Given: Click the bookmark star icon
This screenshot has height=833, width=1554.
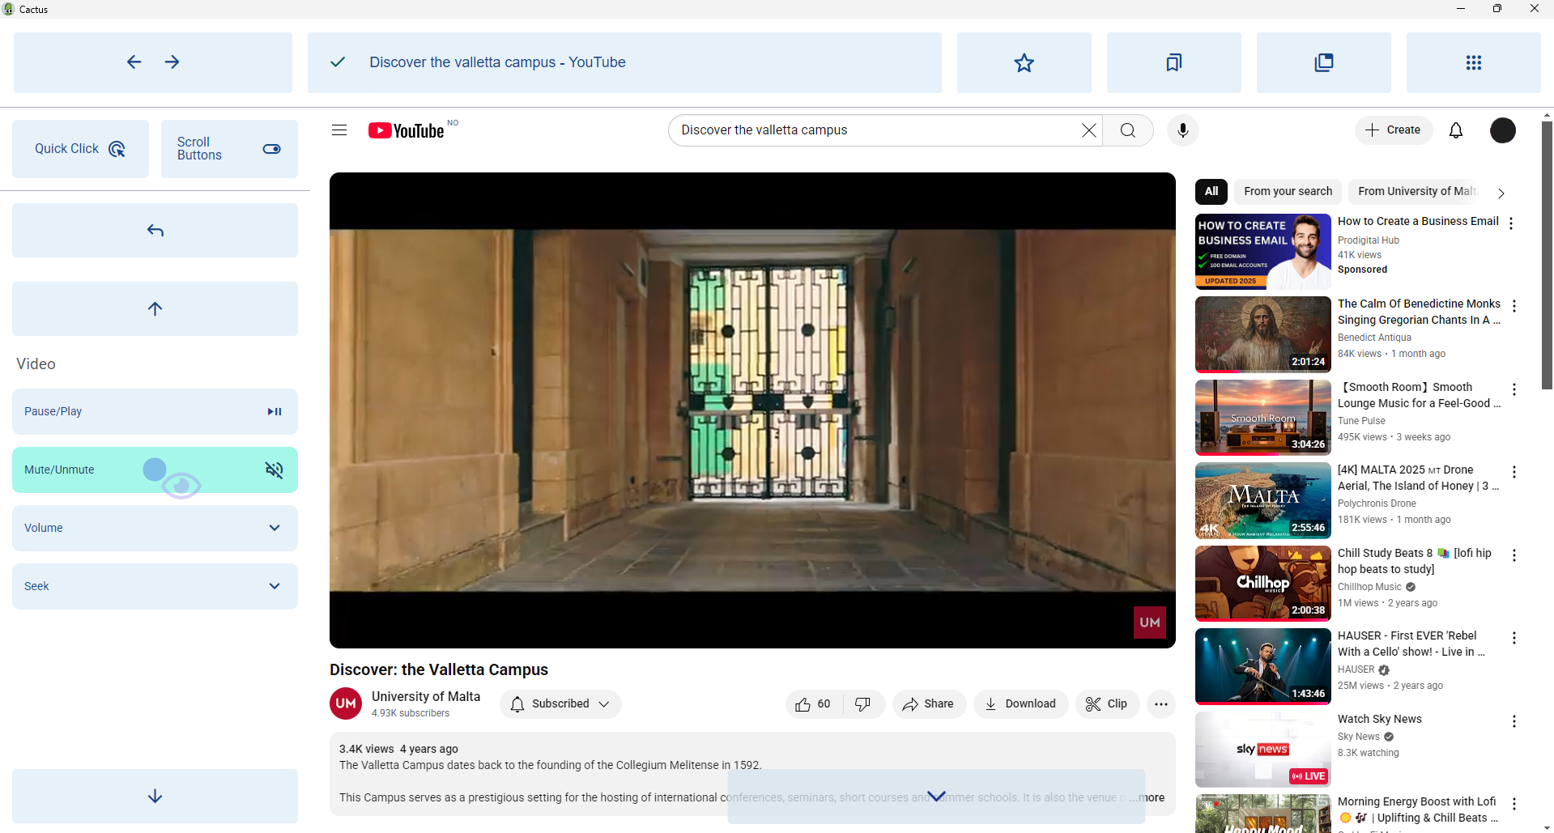Looking at the screenshot, I should pos(1024,63).
